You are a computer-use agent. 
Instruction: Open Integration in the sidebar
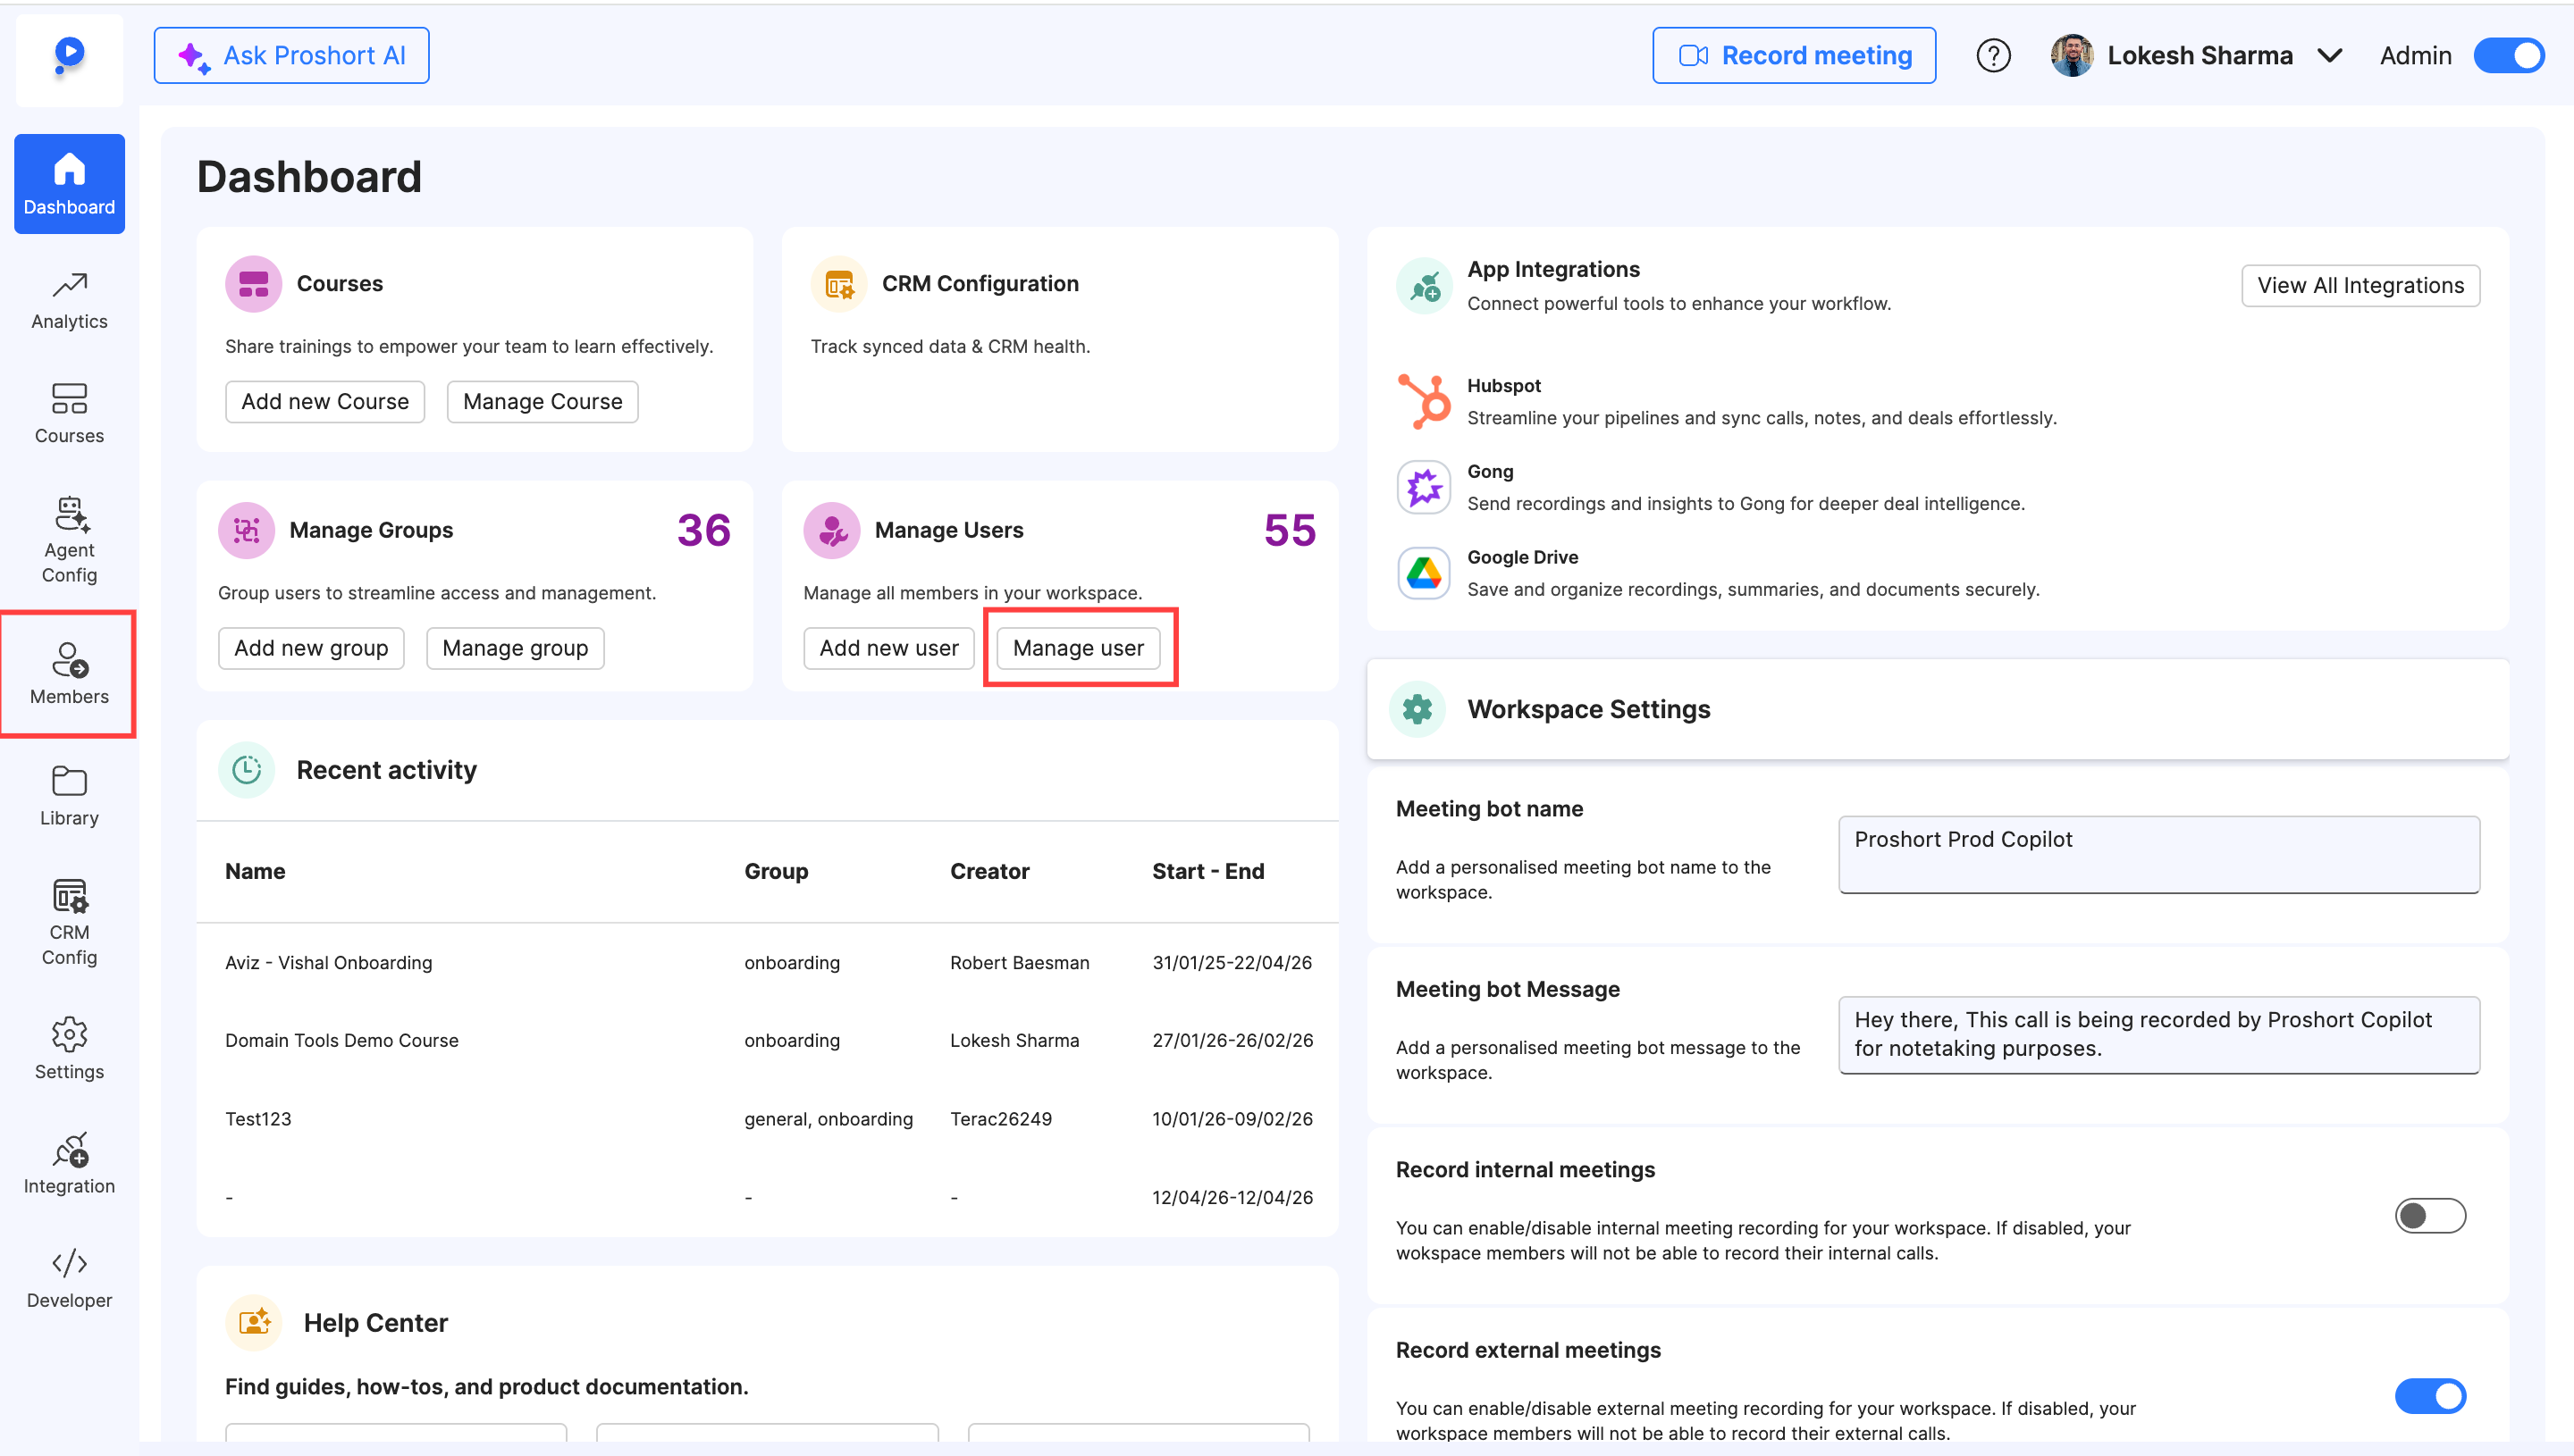coord(69,1164)
